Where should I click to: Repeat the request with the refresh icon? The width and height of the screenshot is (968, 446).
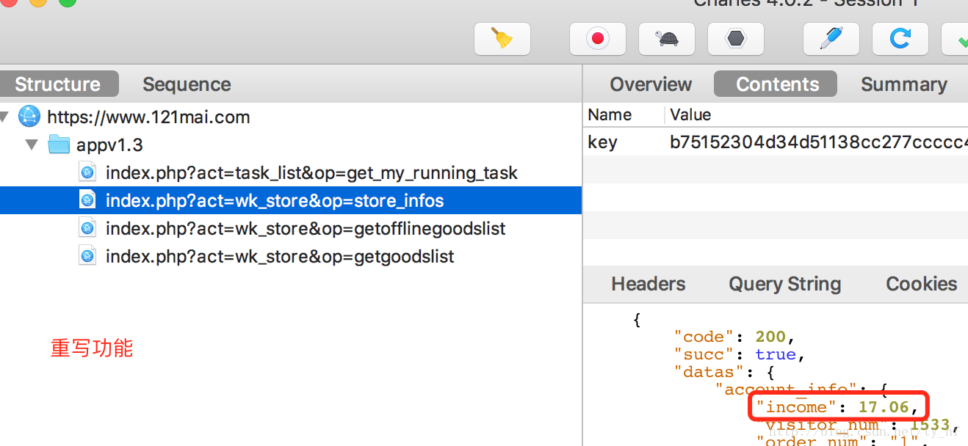(900, 38)
